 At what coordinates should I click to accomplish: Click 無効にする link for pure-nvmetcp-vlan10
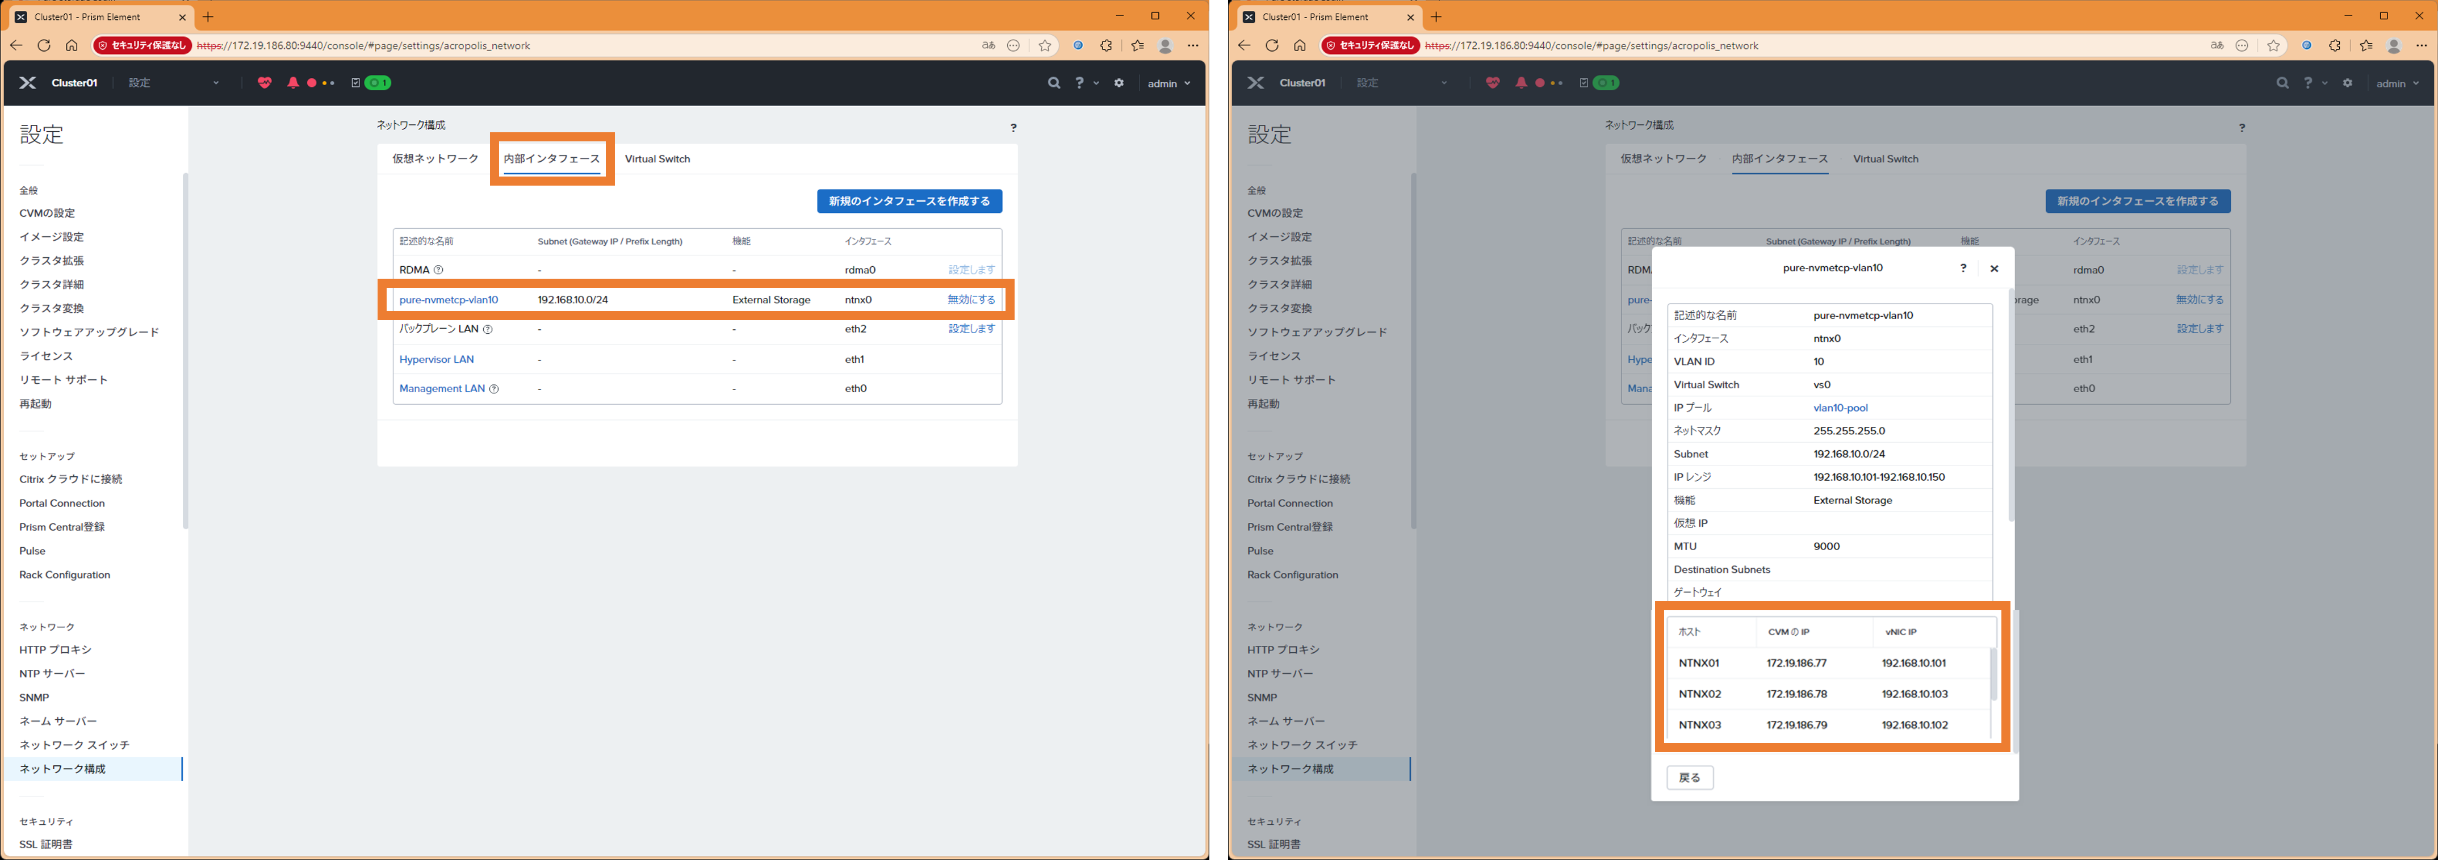pos(971,300)
